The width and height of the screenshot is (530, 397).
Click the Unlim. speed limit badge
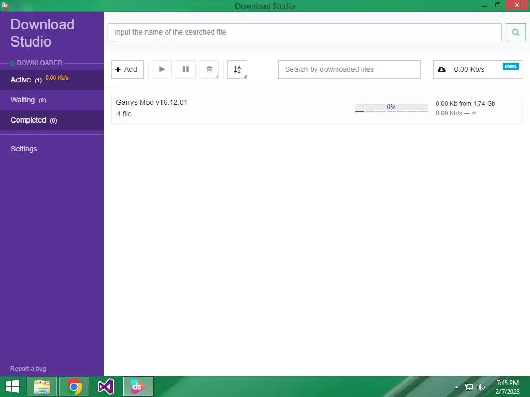pyautogui.click(x=510, y=66)
